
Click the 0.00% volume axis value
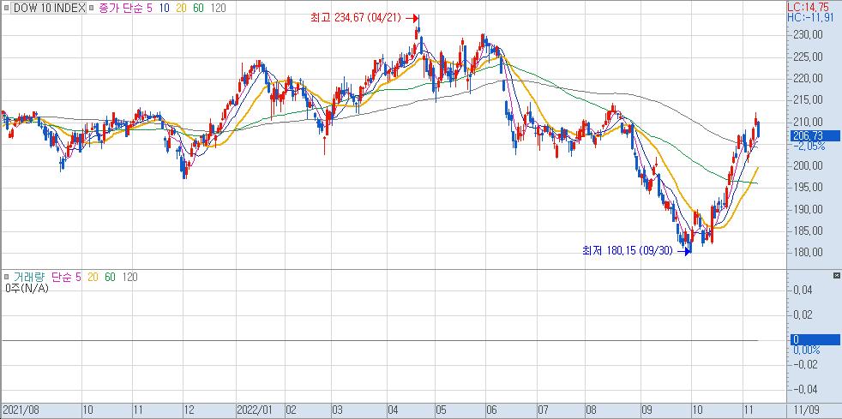tap(807, 350)
